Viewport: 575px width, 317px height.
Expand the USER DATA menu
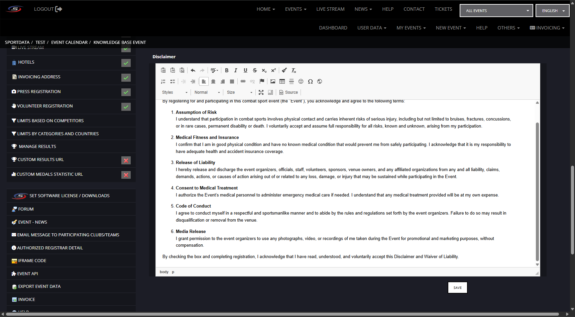coord(372,28)
